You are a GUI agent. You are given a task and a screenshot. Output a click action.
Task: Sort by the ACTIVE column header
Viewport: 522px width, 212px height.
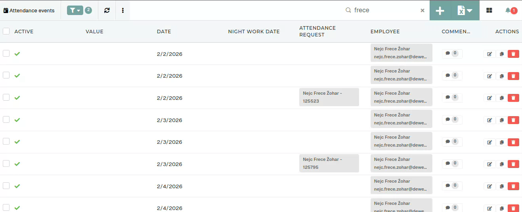24,31
